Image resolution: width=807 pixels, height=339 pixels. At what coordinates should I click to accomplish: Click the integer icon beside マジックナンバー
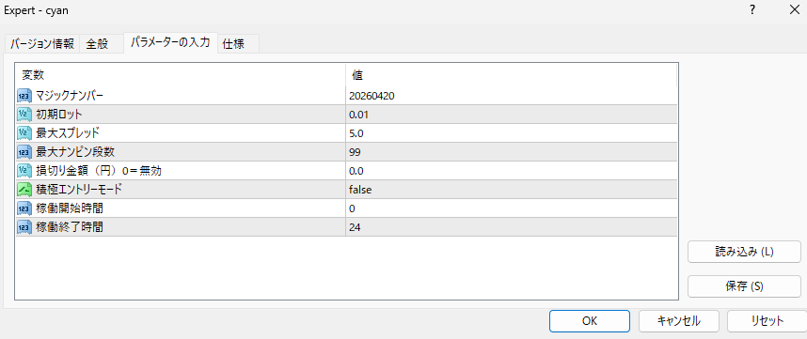tap(24, 96)
